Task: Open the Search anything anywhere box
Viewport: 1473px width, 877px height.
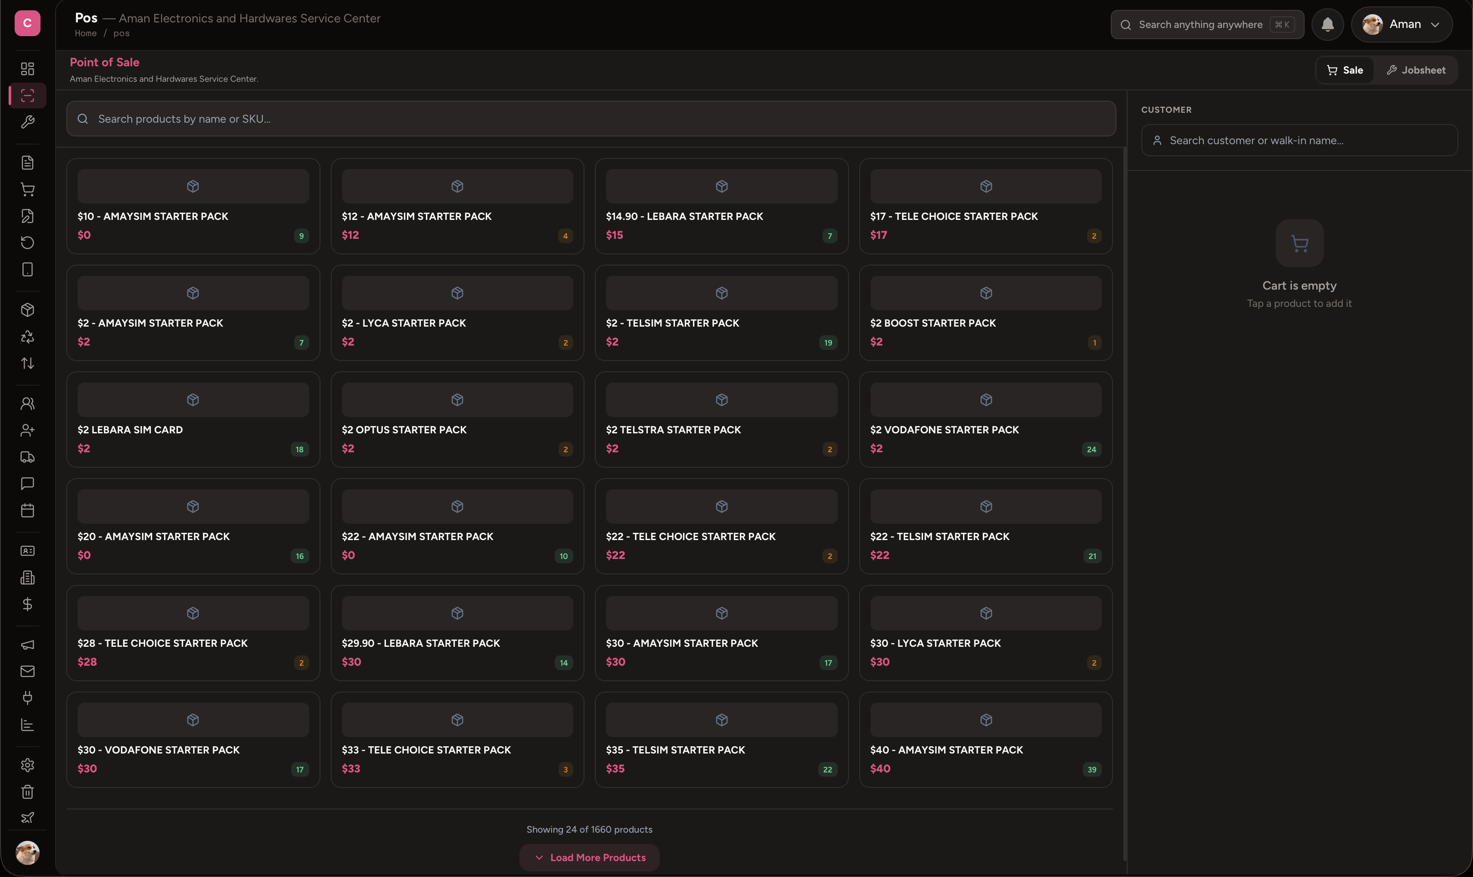Action: [1208, 24]
